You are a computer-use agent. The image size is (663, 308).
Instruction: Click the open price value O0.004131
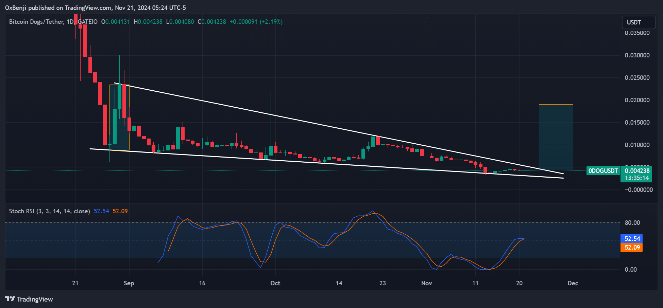[x=116, y=22]
